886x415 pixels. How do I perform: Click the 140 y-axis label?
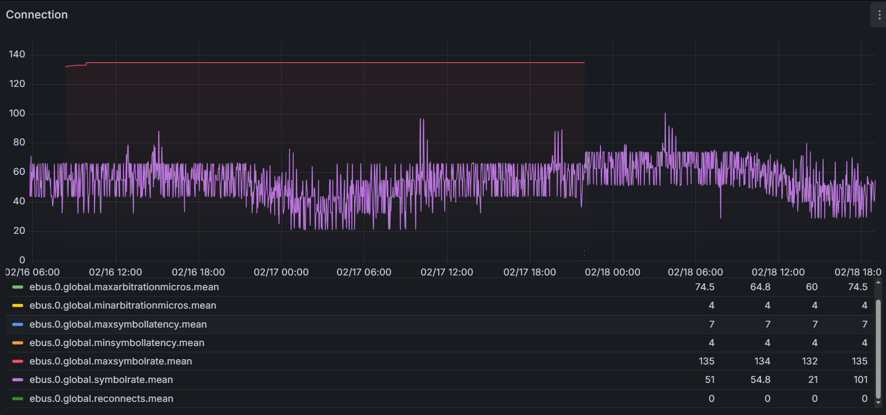tap(17, 54)
